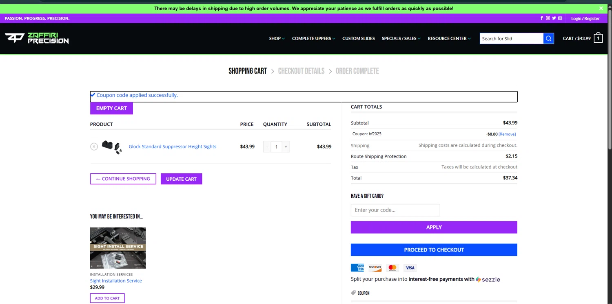
Task: Open the Twitter social icon
Action: pos(554,18)
